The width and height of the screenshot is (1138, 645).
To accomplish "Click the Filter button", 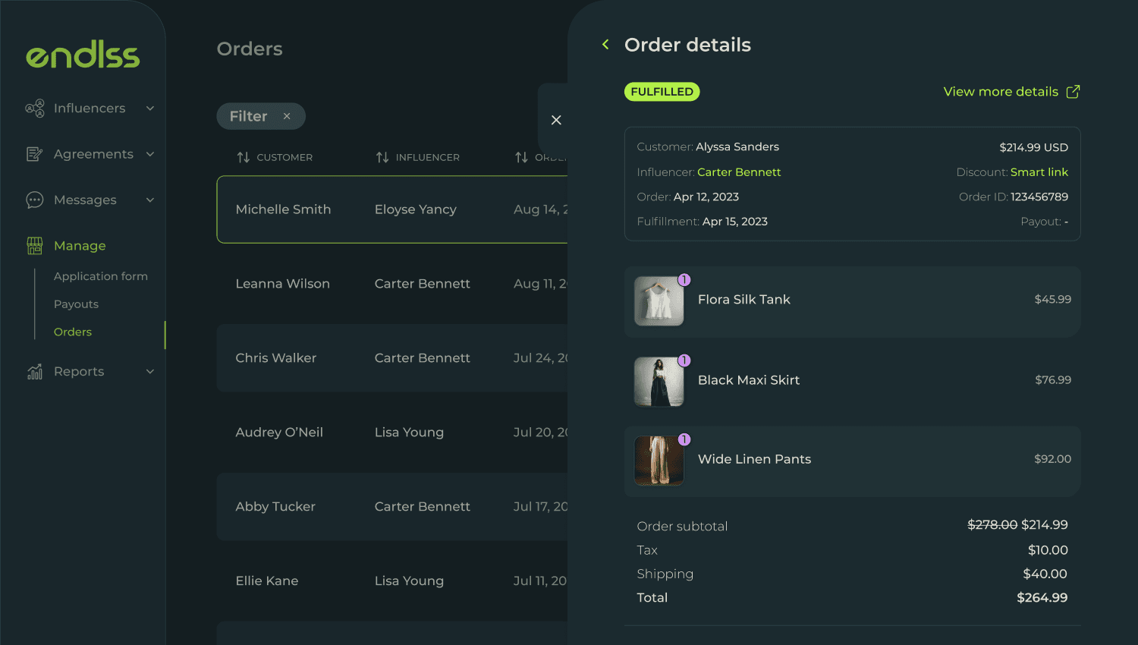I will click(x=261, y=116).
